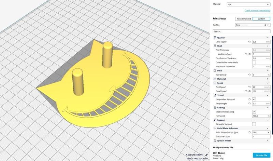
Task: Open the Material PLA dropdown
Action: point(248,4)
